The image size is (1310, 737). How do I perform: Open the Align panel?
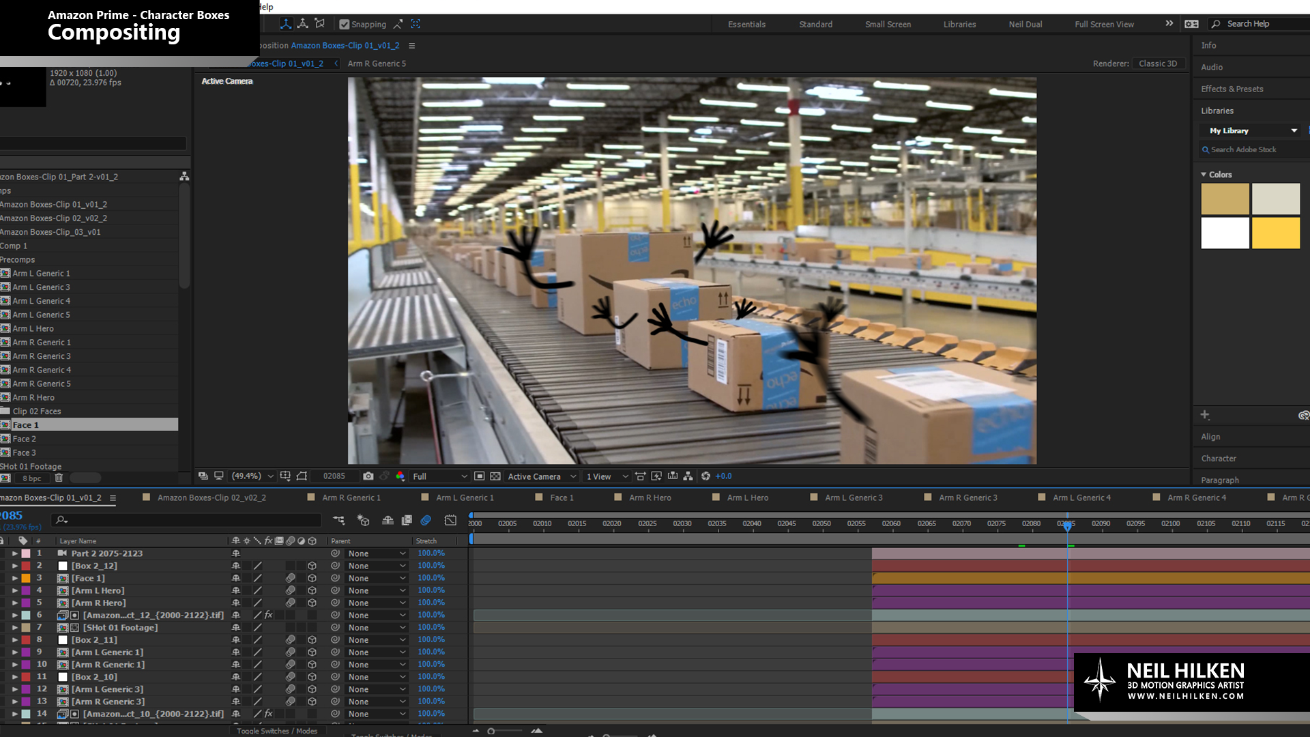[1210, 437]
